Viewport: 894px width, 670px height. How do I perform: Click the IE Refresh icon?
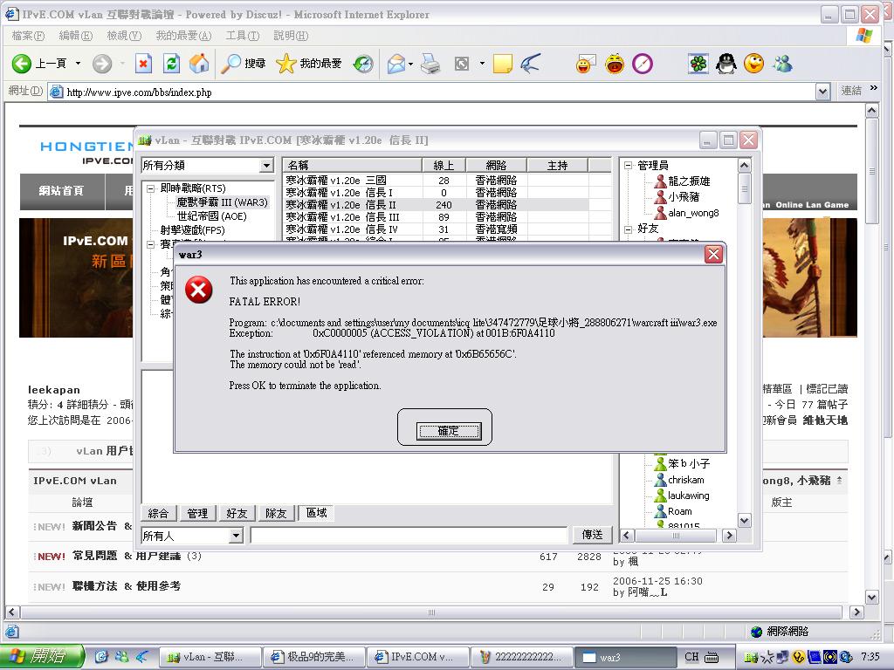coord(172,63)
